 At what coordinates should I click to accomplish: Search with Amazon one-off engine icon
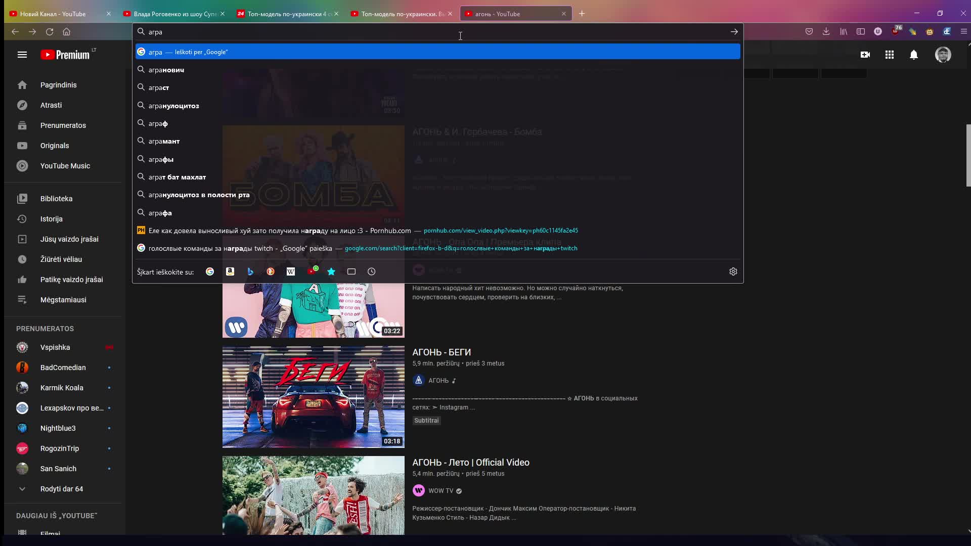[x=230, y=271]
